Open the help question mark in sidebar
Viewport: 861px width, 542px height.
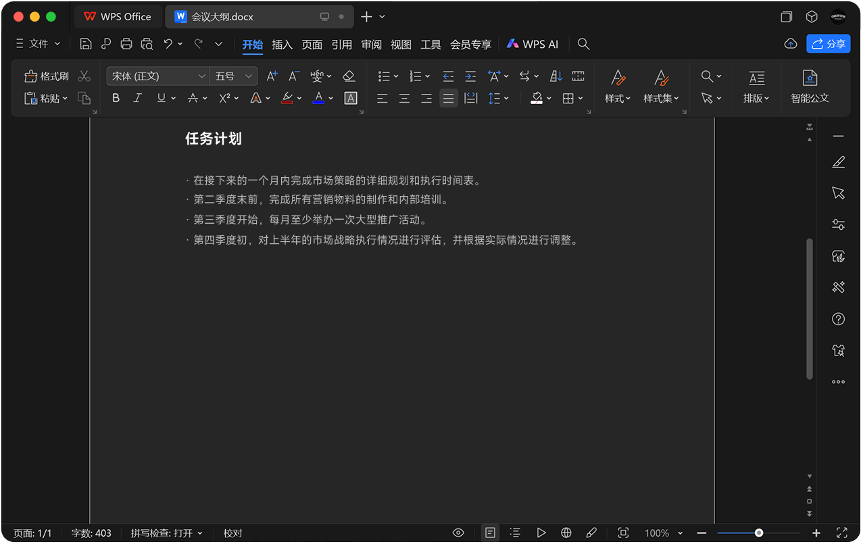[838, 319]
